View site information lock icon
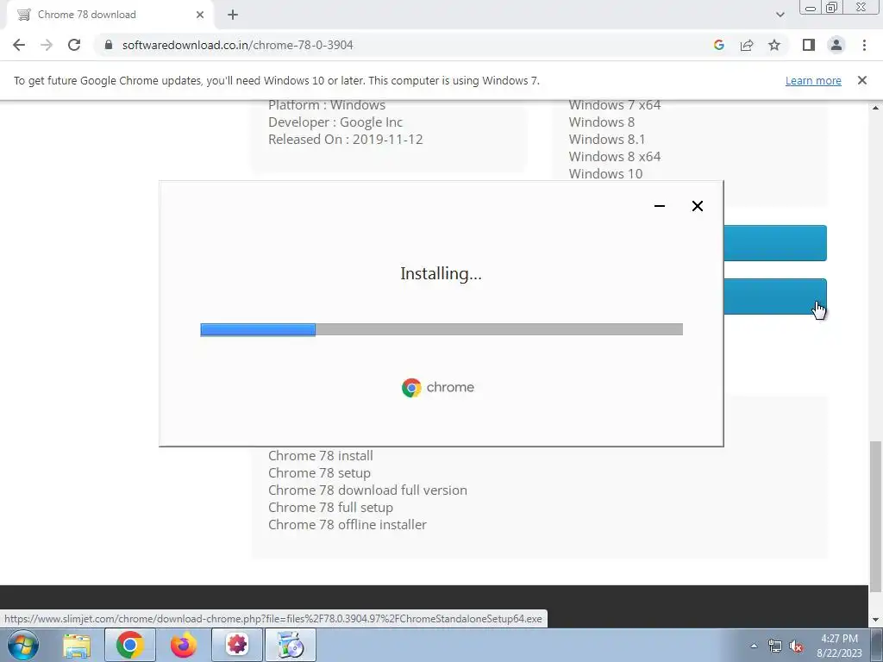Image resolution: width=883 pixels, height=662 pixels. point(109,45)
